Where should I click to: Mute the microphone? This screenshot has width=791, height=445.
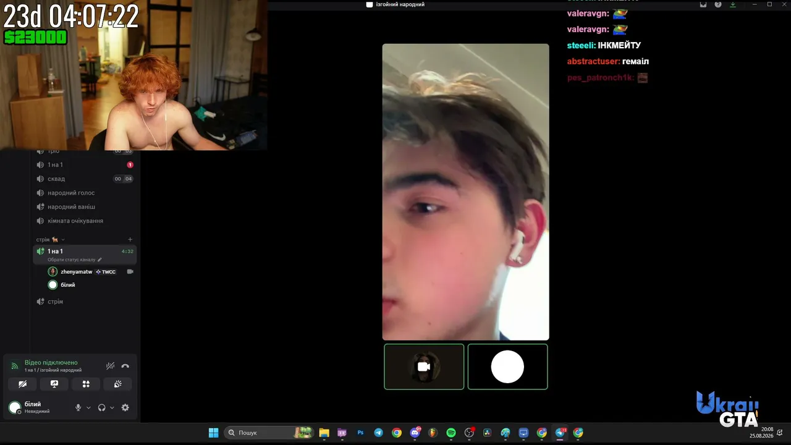[x=78, y=408]
